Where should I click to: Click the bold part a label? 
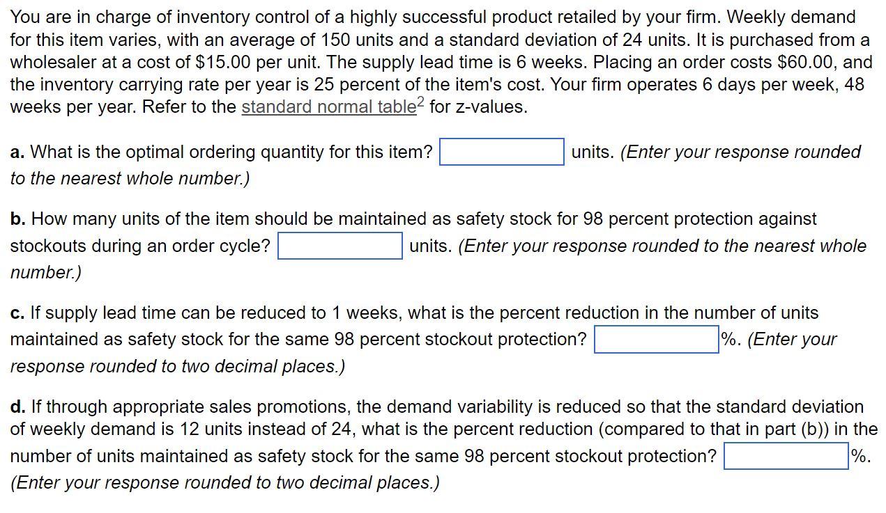pos(16,152)
